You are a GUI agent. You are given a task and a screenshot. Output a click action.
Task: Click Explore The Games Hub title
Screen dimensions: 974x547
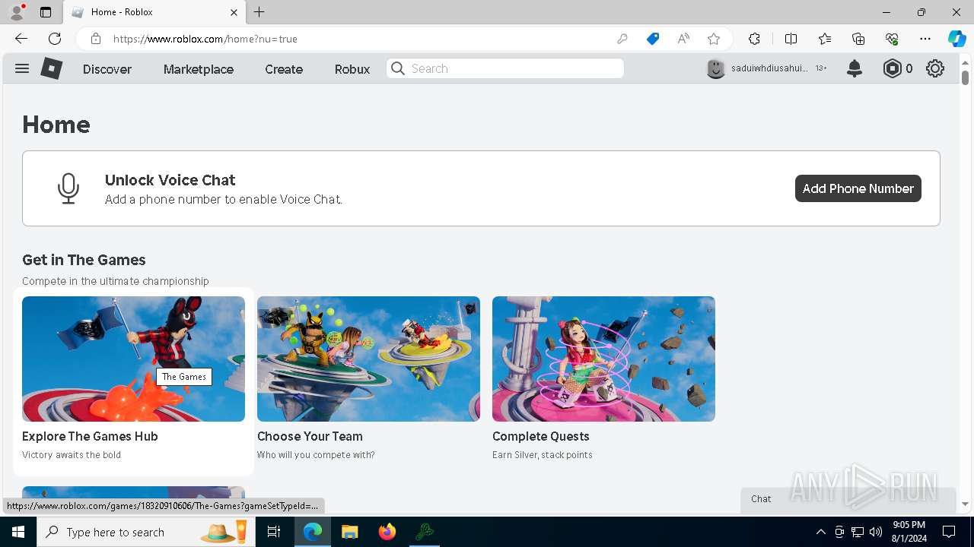click(90, 436)
